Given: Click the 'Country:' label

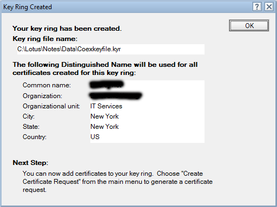Looking at the screenshot, I should tap(35, 137).
